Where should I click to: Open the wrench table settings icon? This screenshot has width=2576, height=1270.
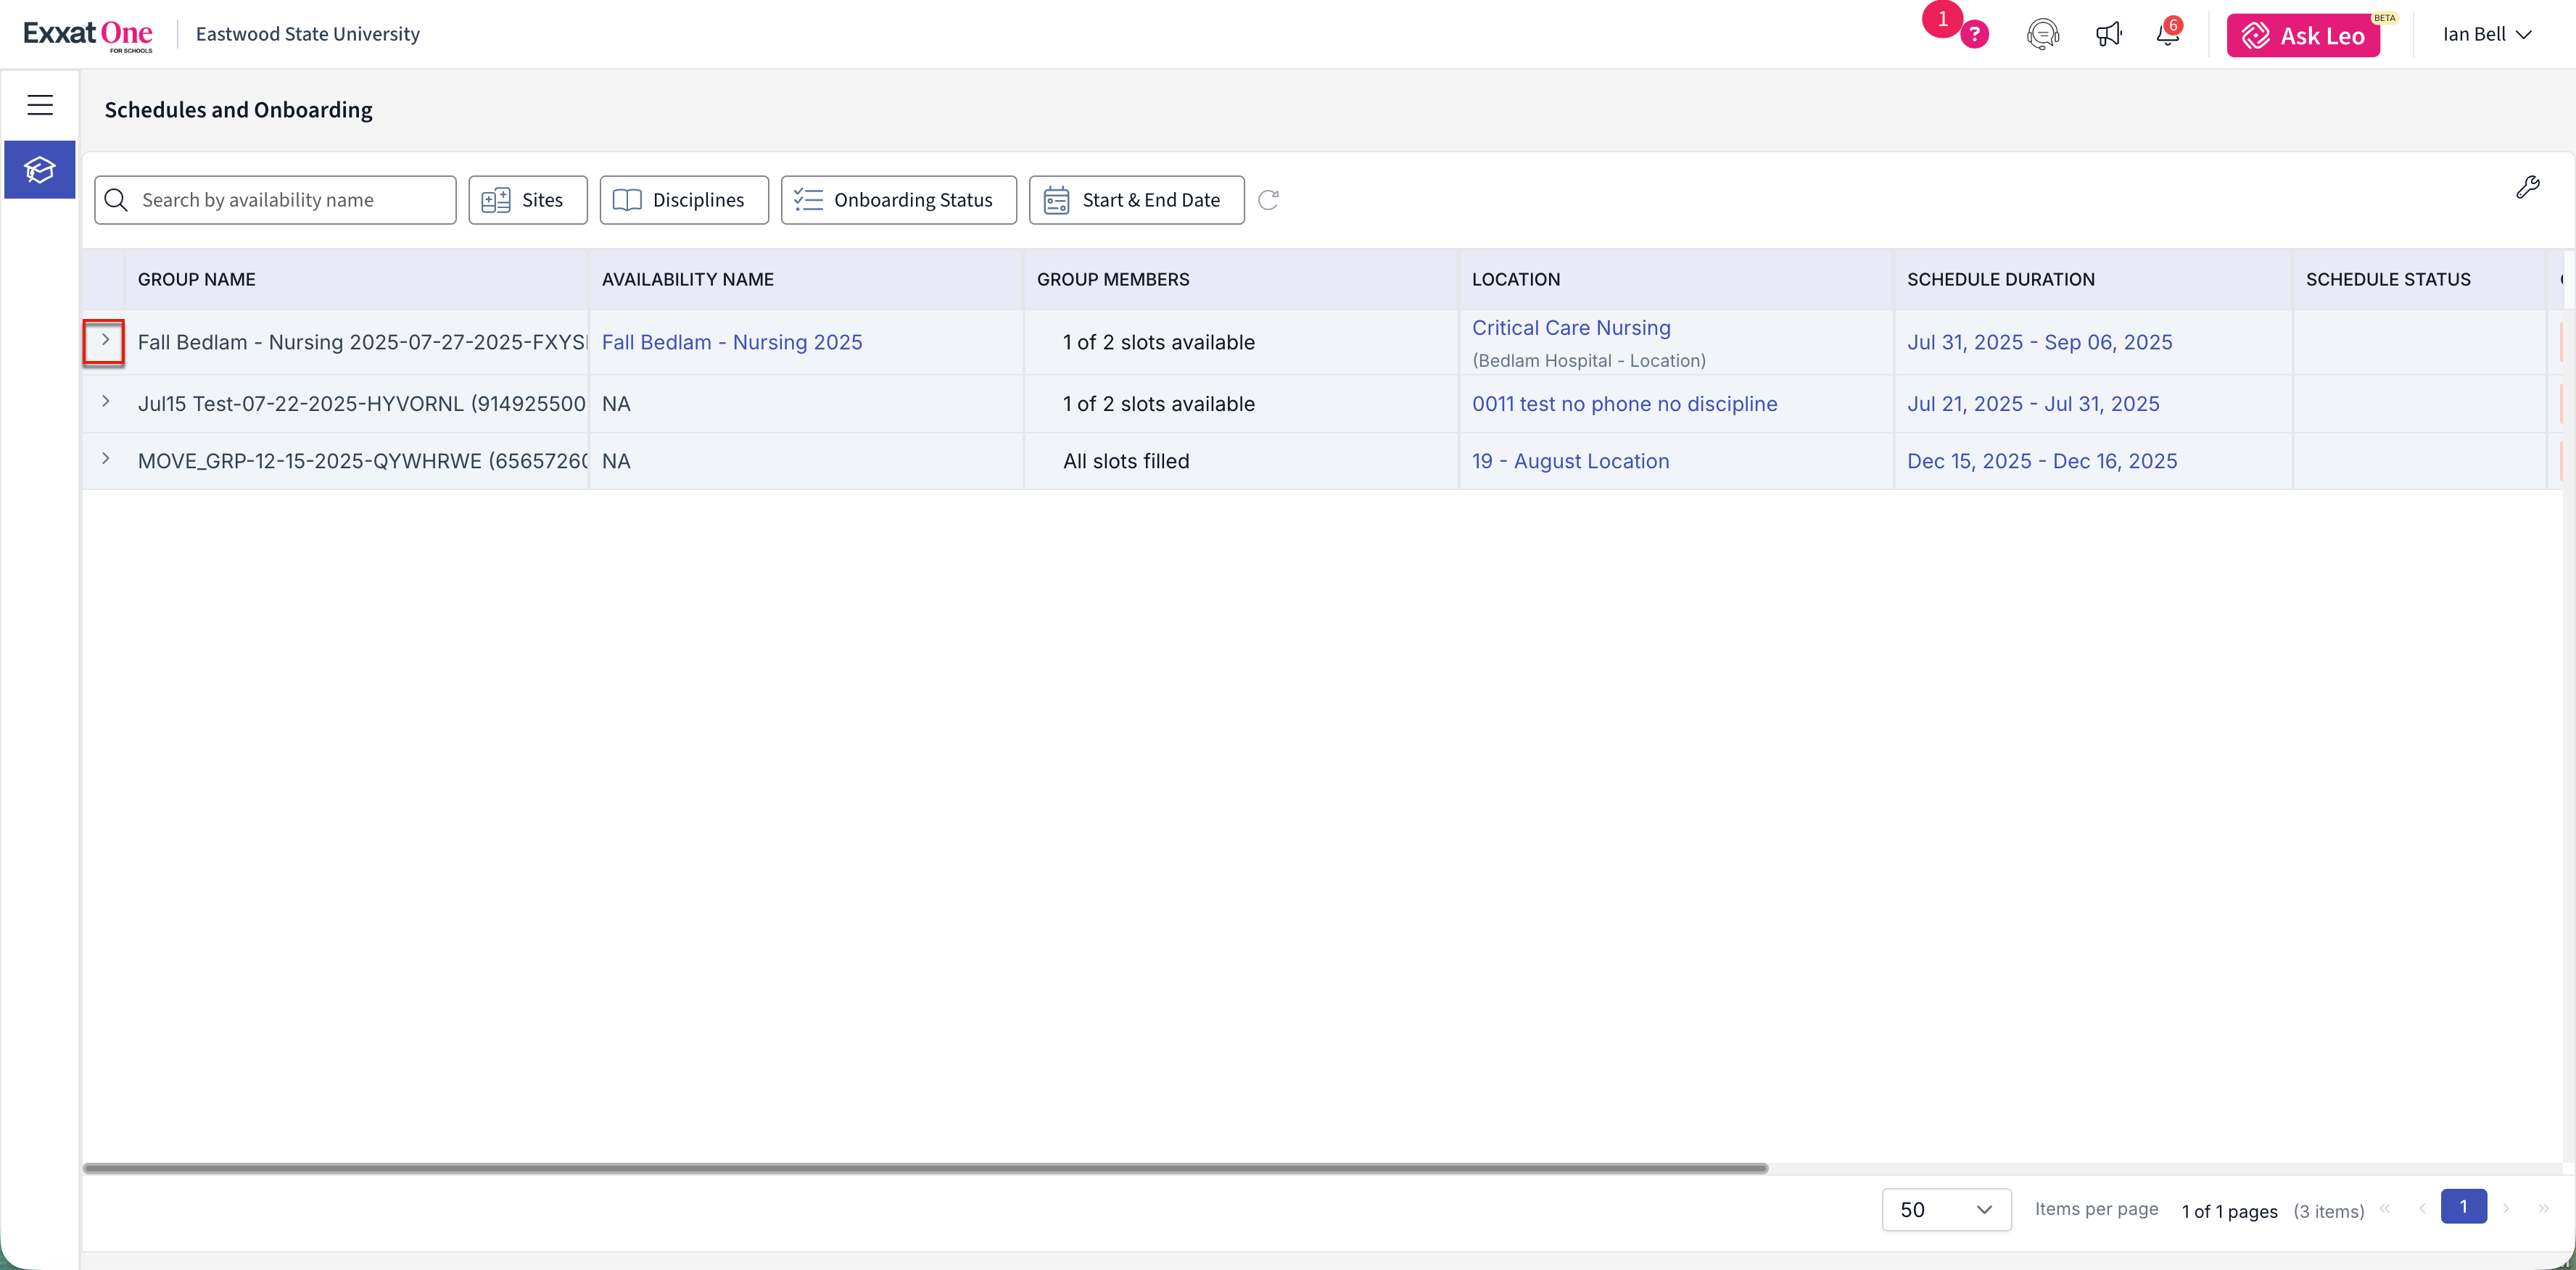pyautogui.click(x=2527, y=187)
